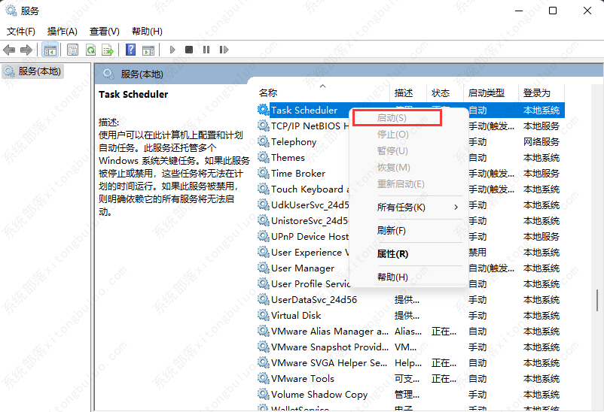Sort by the 名称 column header
Image resolution: width=604 pixels, height=412 pixels.
pyautogui.click(x=268, y=93)
